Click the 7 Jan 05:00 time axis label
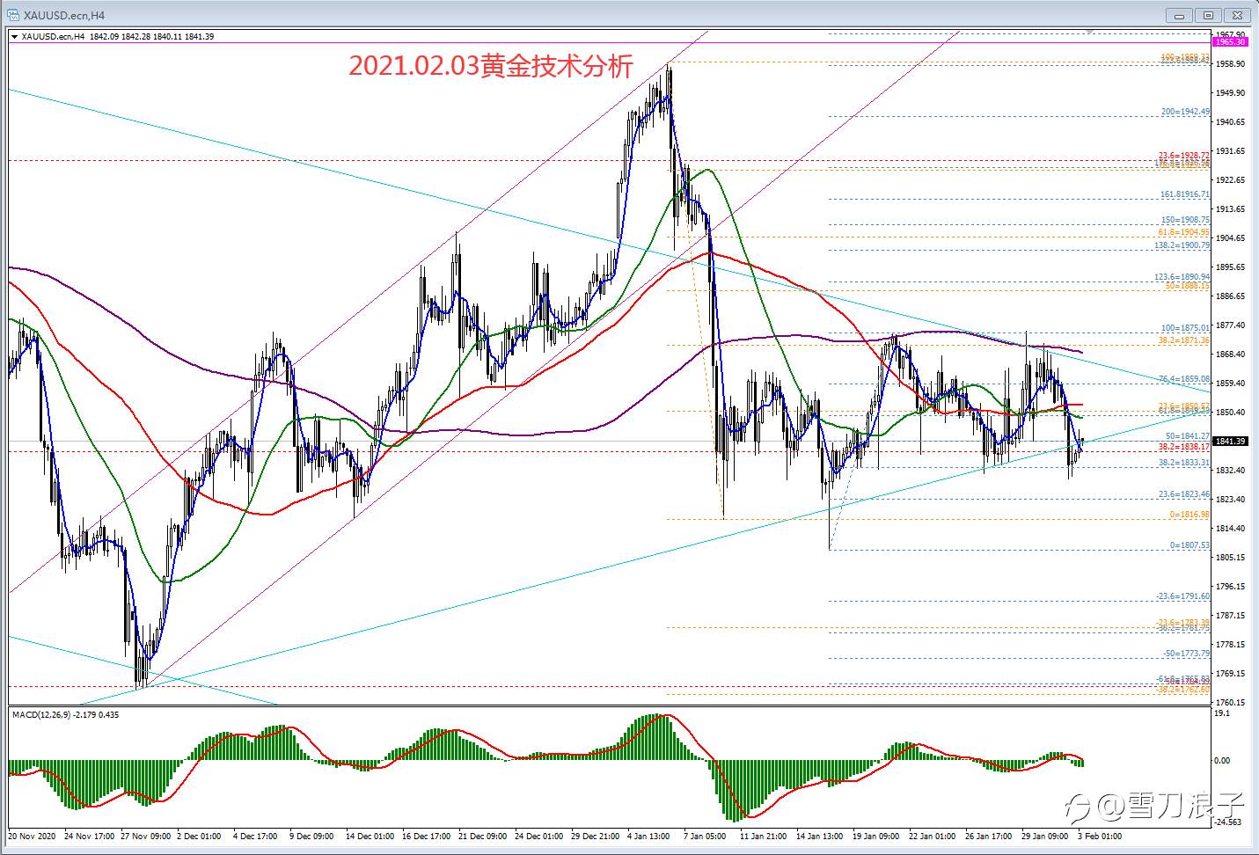The width and height of the screenshot is (1259, 855). [x=704, y=837]
